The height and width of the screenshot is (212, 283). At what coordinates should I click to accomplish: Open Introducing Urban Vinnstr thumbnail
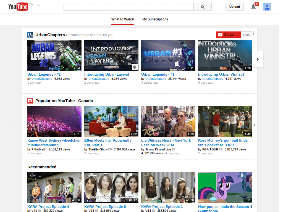(225, 55)
